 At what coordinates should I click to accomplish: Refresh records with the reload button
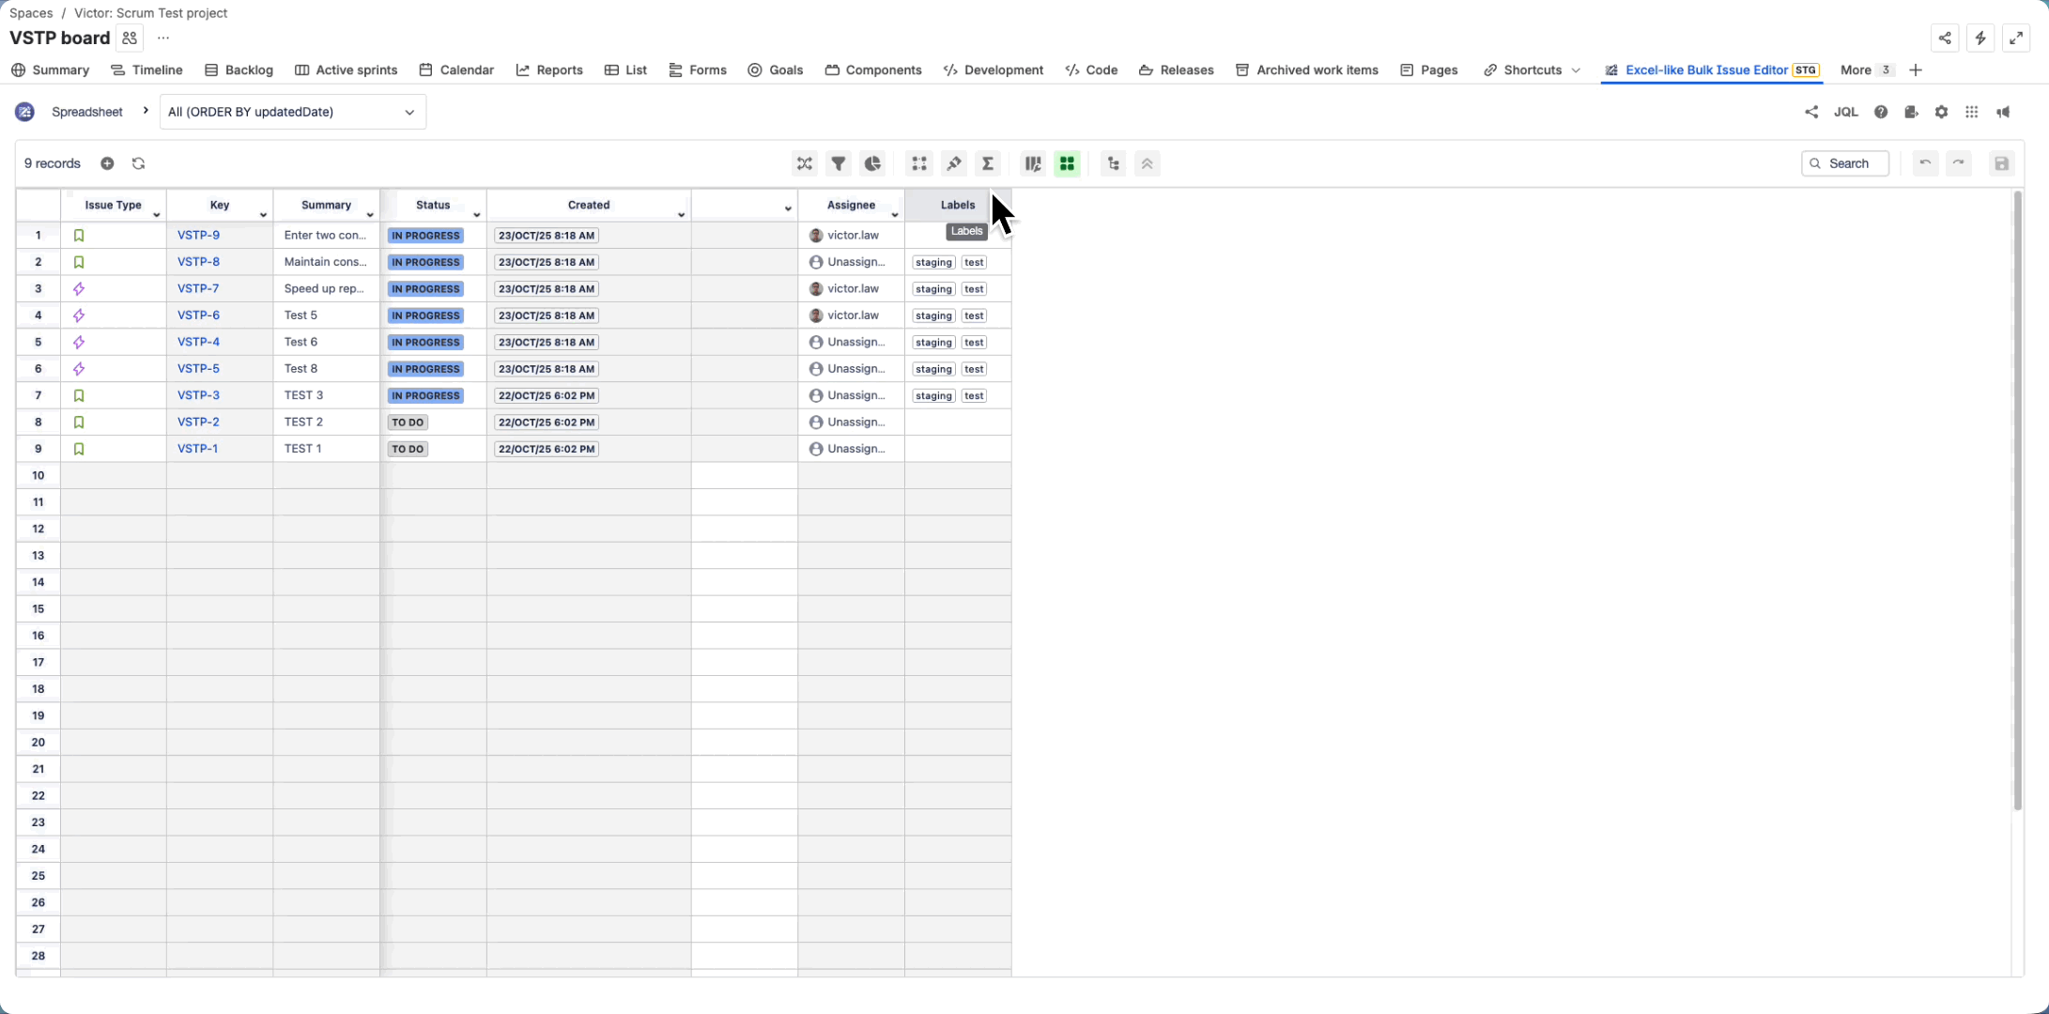[x=138, y=163]
